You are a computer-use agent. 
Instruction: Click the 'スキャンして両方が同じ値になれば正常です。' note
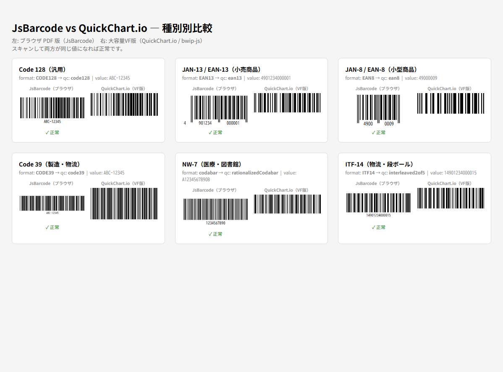click(68, 49)
